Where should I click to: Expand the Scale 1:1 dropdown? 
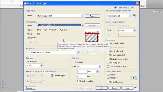click(x=100, y=66)
